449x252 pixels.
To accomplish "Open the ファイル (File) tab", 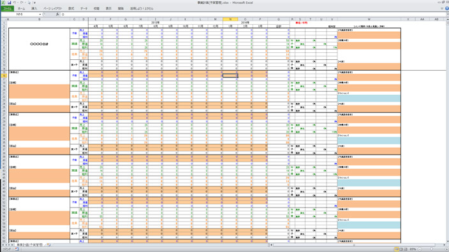I will pos(7,8).
